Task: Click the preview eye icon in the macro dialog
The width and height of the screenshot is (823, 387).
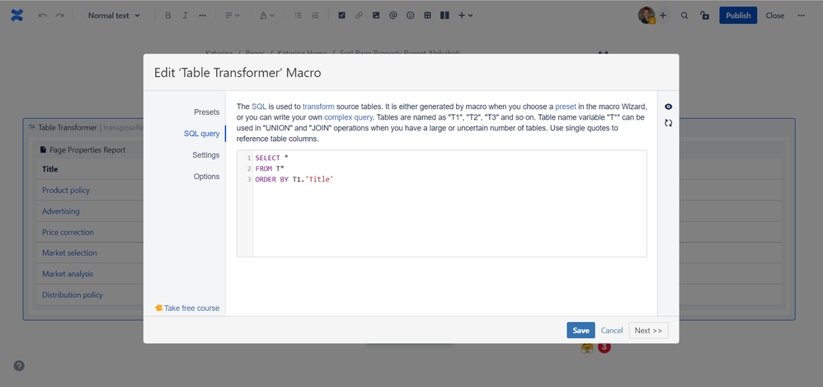Action: [668, 106]
